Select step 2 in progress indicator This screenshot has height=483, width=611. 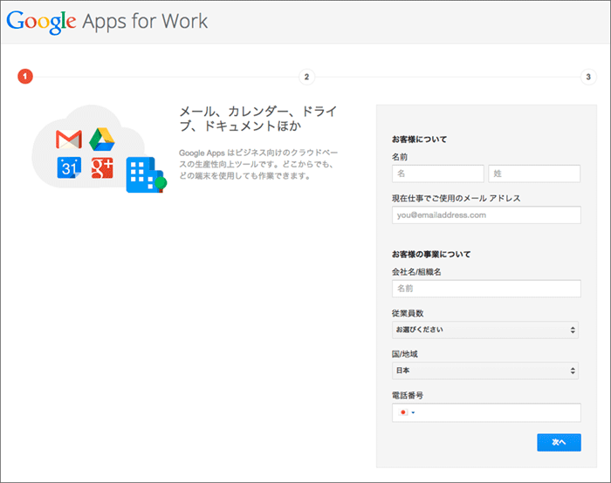(306, 77)
